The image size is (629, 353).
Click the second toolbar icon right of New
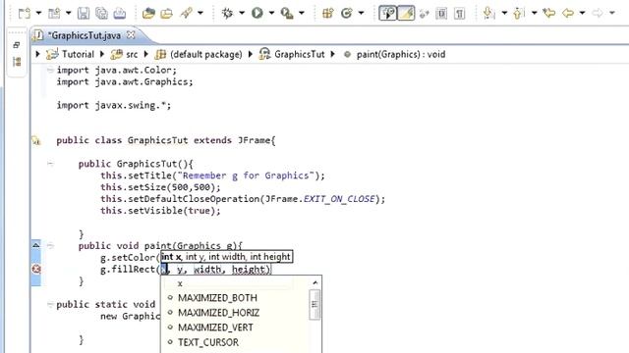click(54, 13)
